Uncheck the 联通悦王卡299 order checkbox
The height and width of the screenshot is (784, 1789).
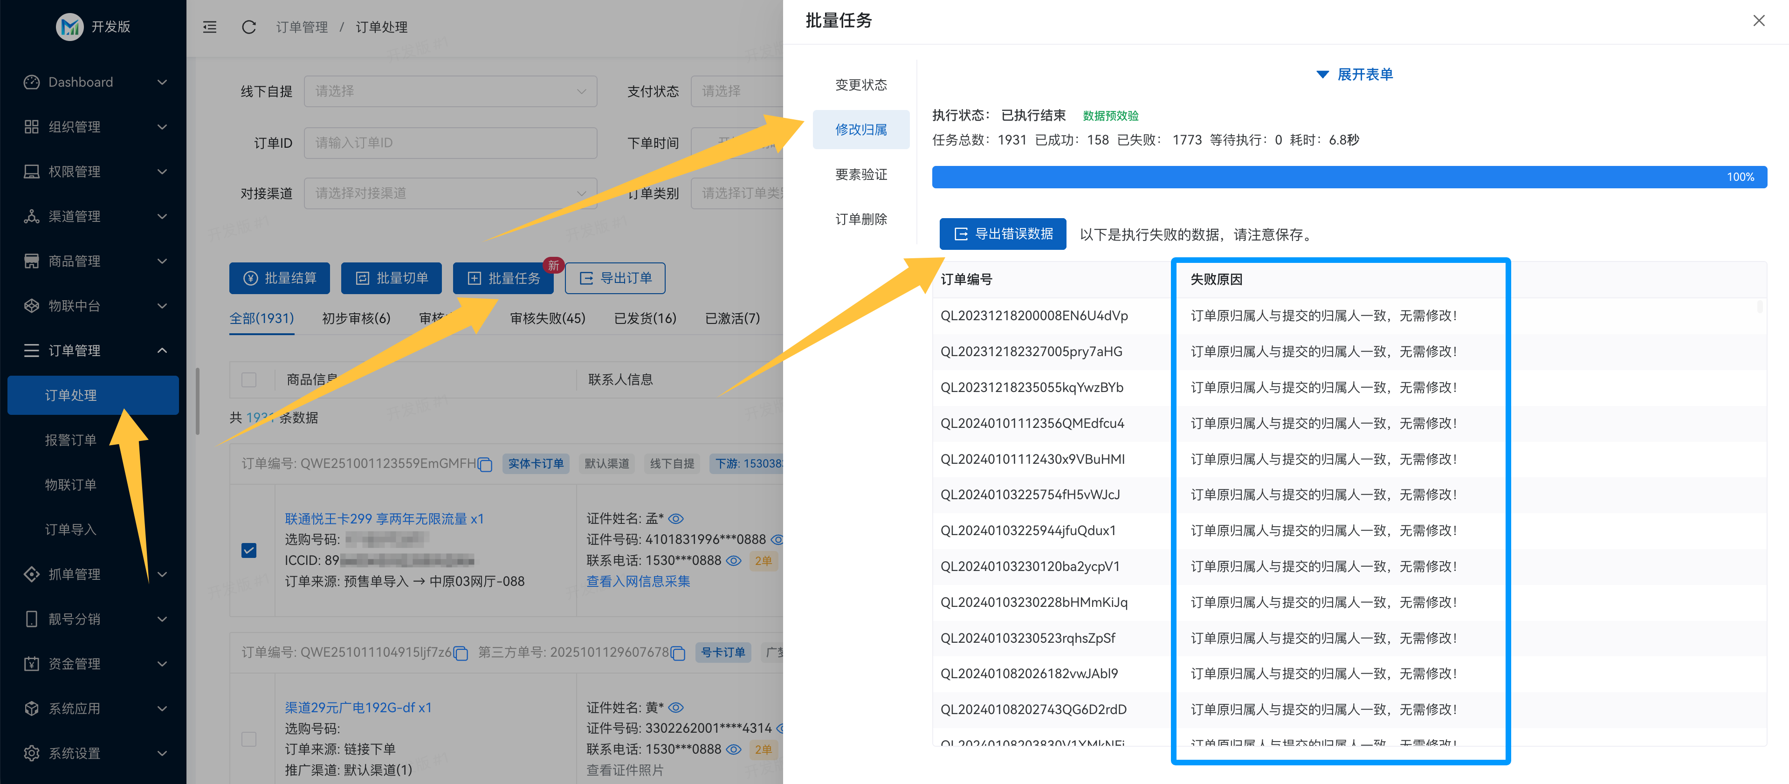pos(249,549)
